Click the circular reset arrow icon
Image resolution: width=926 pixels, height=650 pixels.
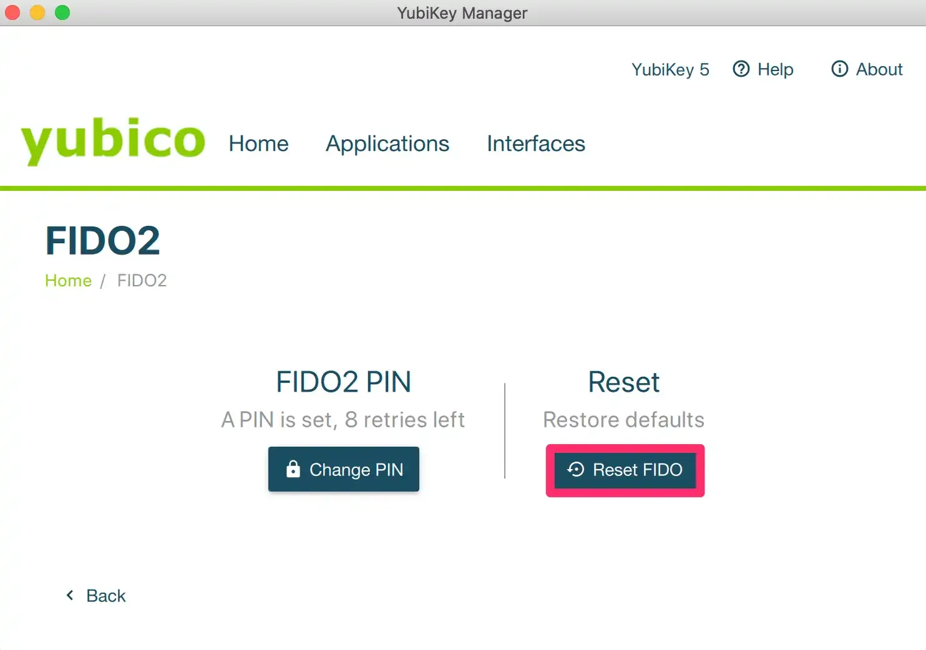tap(576, 469)
